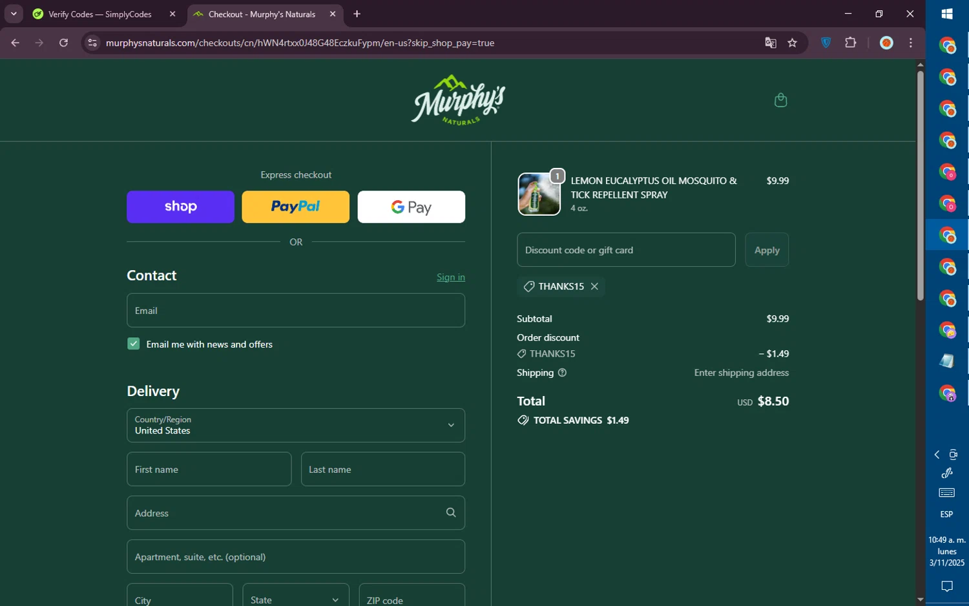This screenshot has width=969, height=606.
Task: Click the address search magnifier icon
Action: click(451, 512)
